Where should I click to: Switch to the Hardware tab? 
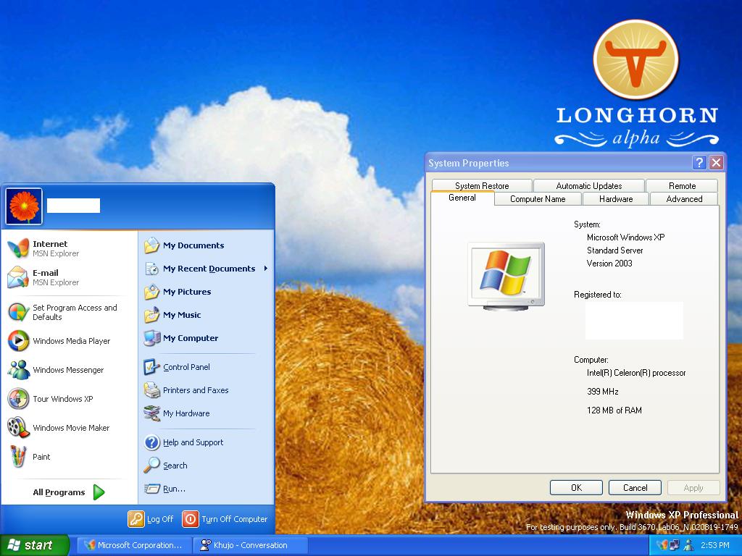coord(615,198)
